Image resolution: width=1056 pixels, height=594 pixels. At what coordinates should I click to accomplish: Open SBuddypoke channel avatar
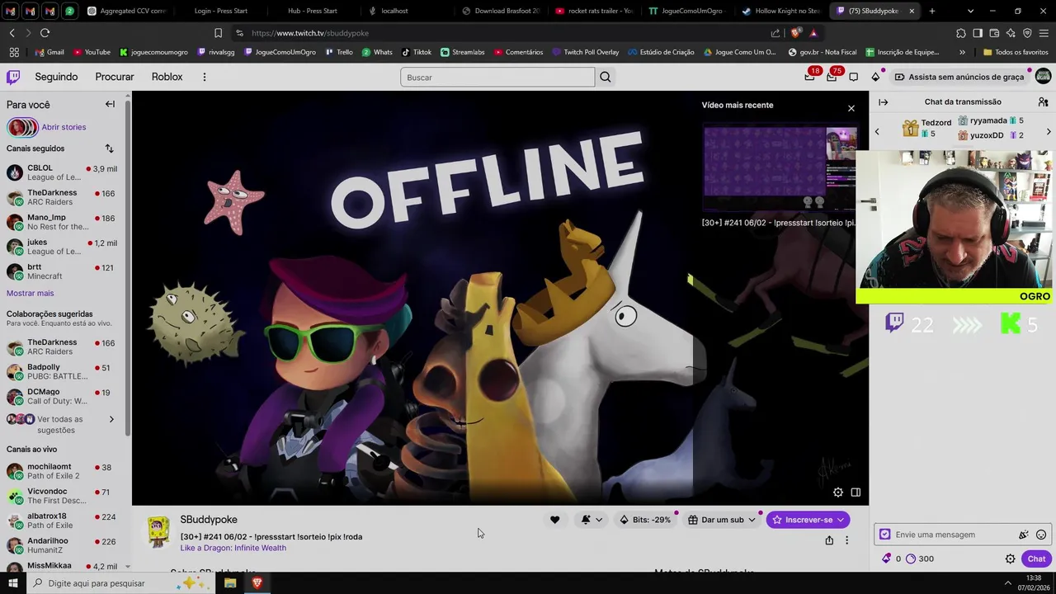tap(158, 532)
